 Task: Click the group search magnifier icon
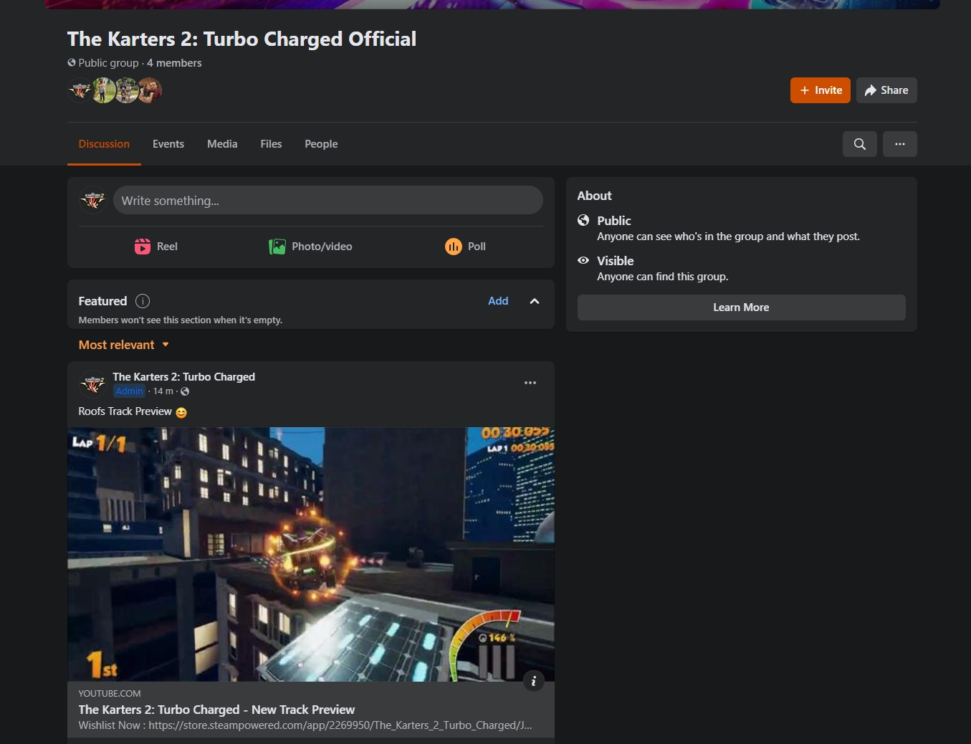(x=859, y=144)
